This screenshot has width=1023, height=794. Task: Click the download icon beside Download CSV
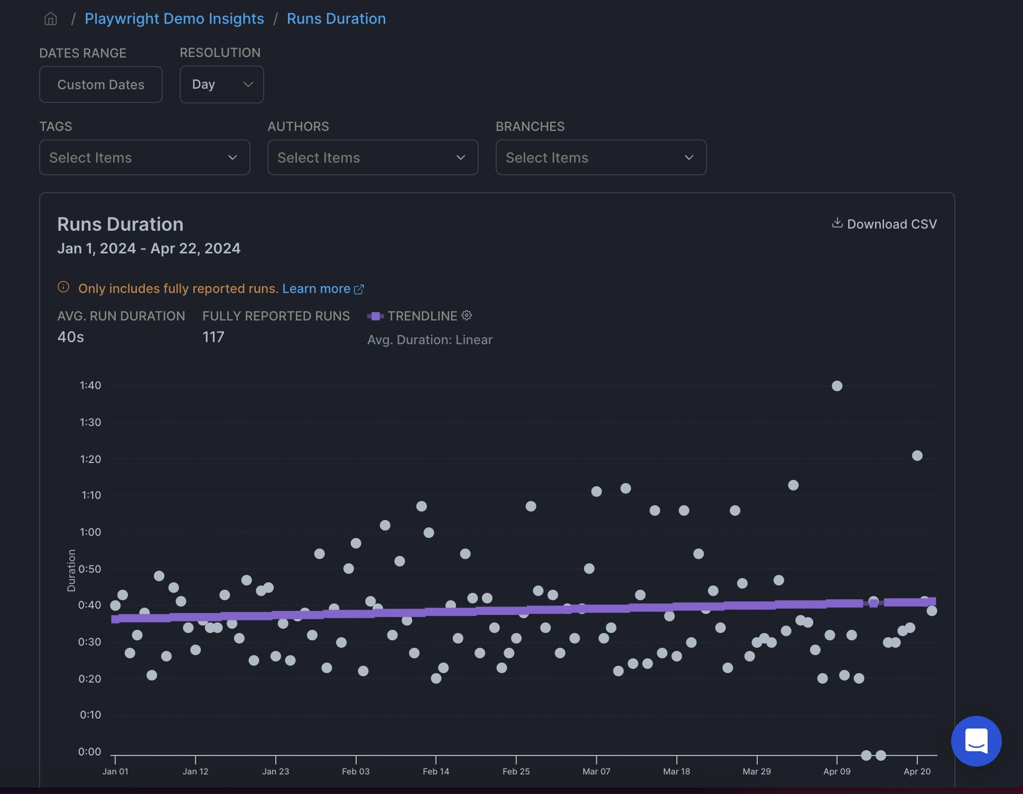[838, 223]
